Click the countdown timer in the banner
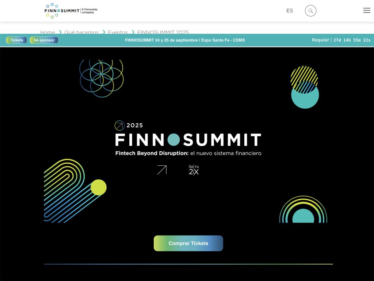 point(353,40)
